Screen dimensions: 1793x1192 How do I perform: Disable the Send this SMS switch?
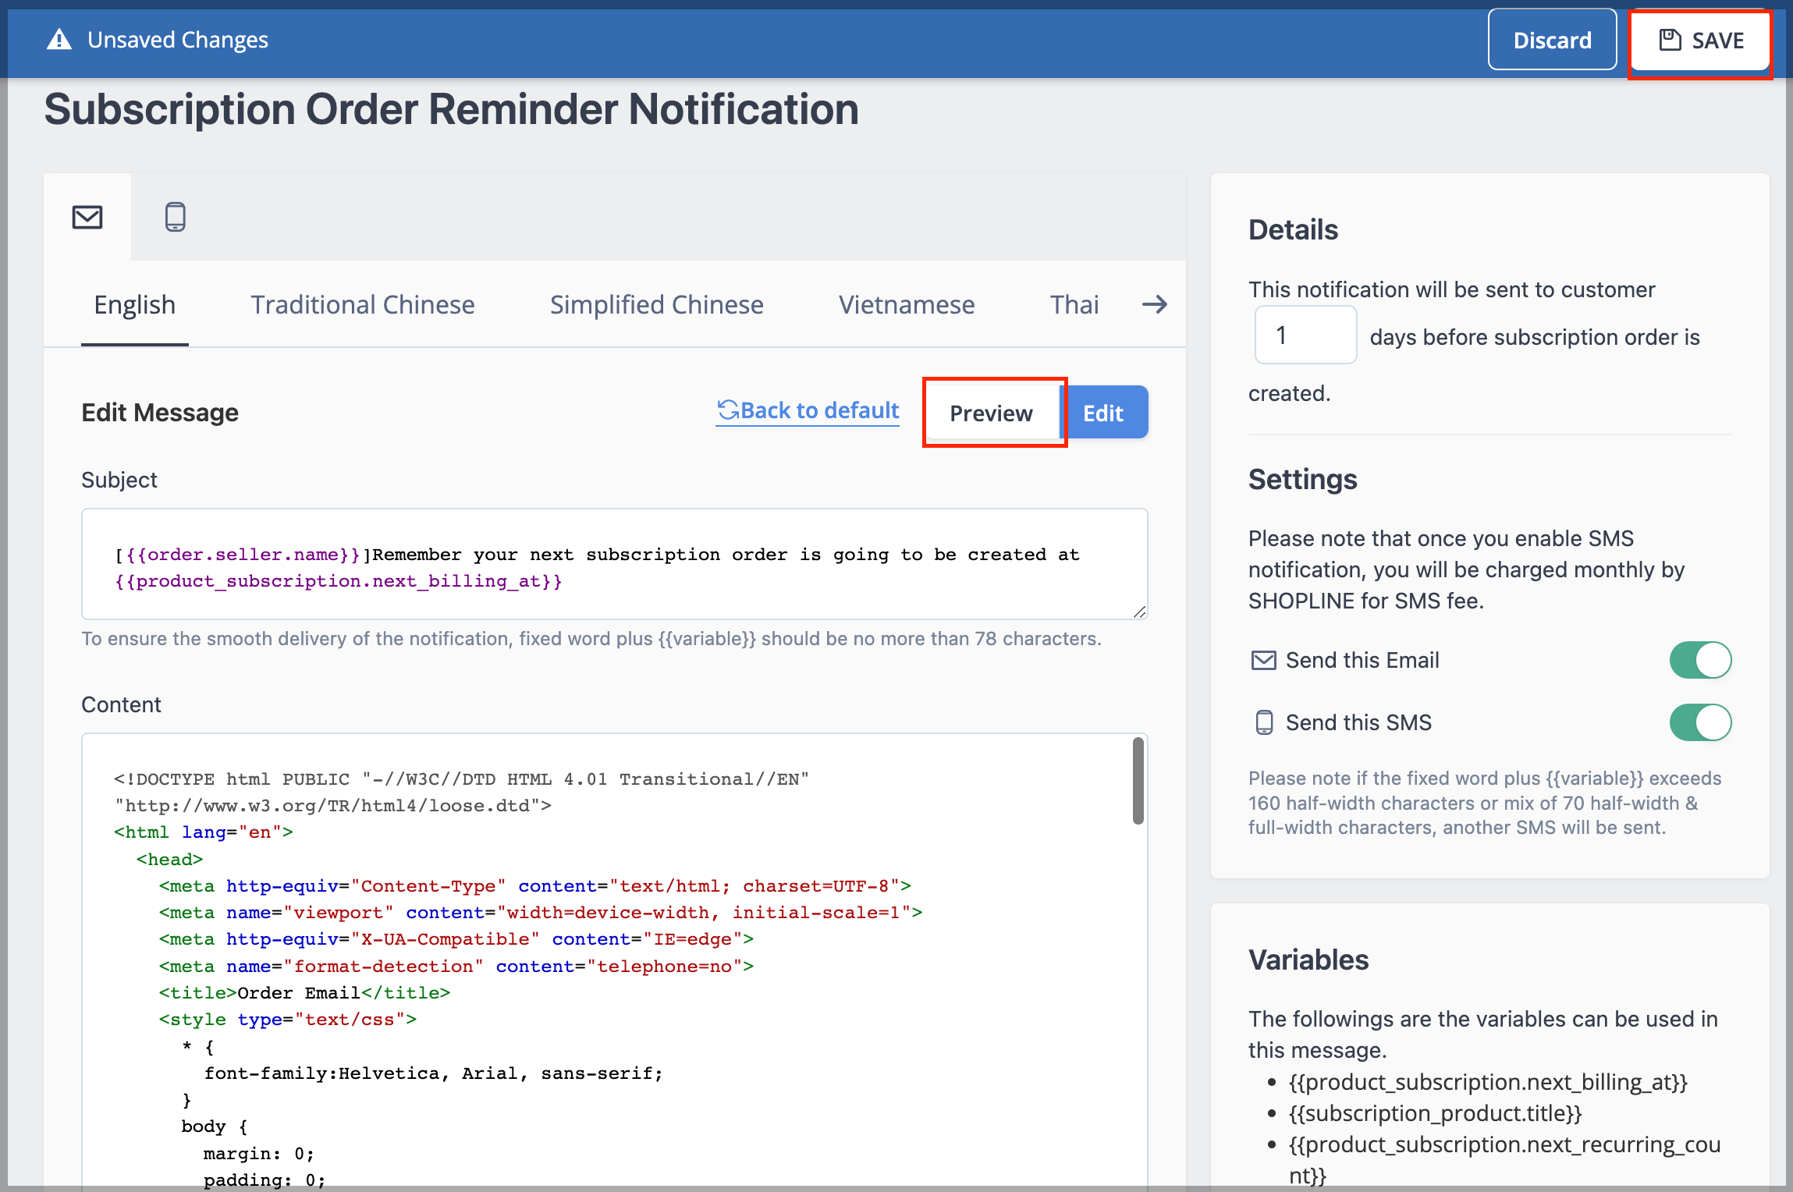click(1700, 722)
